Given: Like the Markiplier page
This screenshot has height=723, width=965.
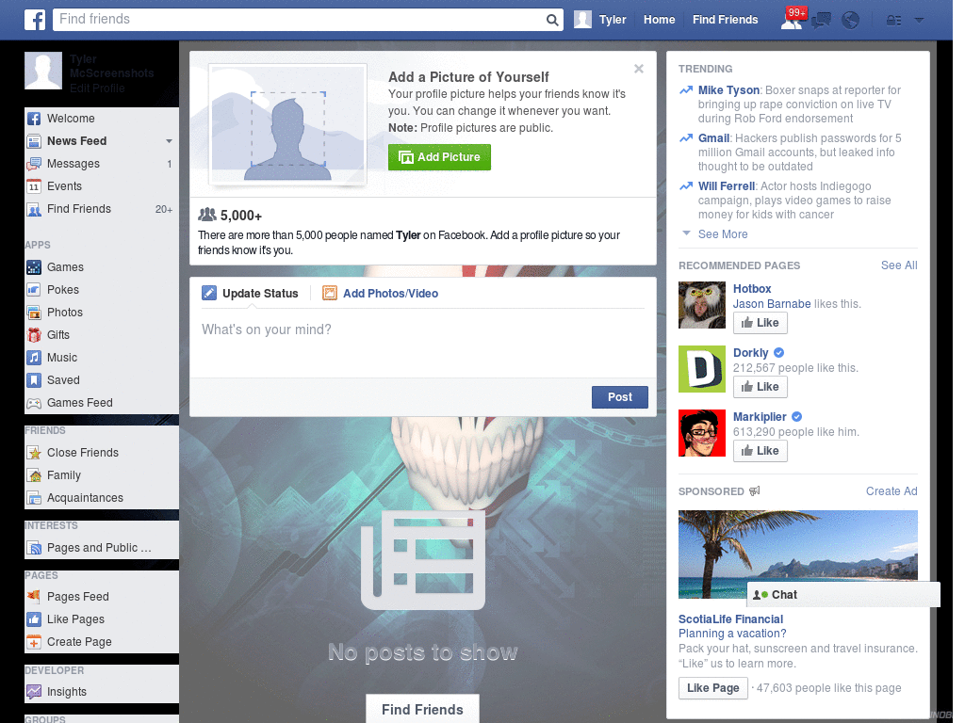Looking at the screenshot, I should [761, 451].
